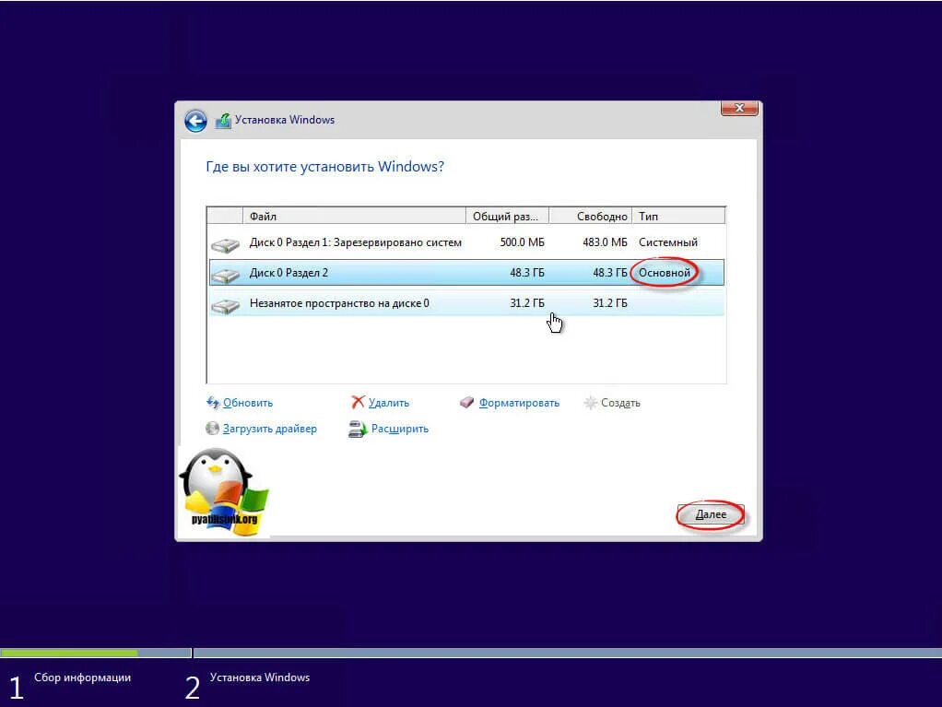Select row Диск 0 Раздел 1: Зарезервировано систем
The image size is (942, 707).
[x=466, y=242]
